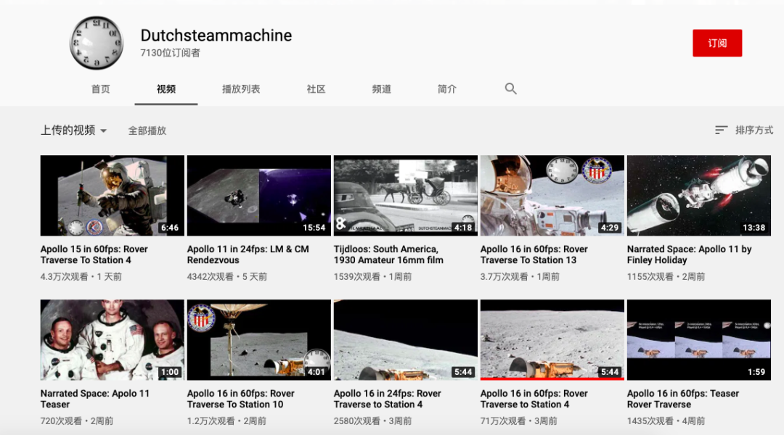The height and width of the screenshot is (435, 784).
Task: Open Apollo 16 Teaser Rover Traverse thumbnail
Action: point(699,339)
